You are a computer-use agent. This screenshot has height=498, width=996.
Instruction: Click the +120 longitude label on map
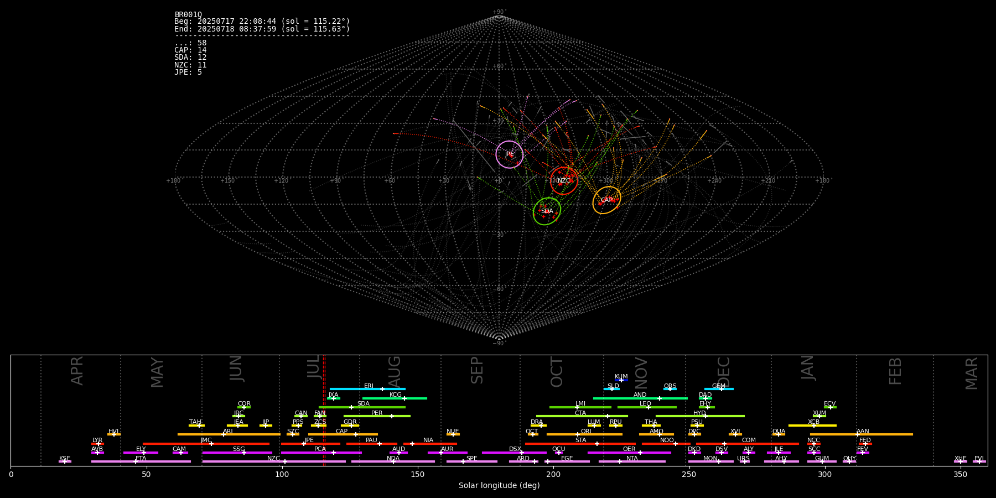tap(281, 180)
